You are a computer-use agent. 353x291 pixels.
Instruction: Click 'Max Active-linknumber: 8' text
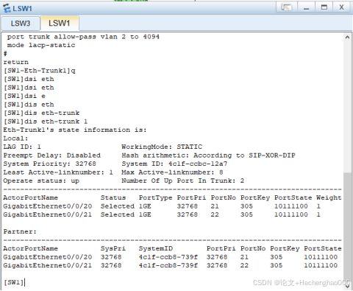coord(172,172)
